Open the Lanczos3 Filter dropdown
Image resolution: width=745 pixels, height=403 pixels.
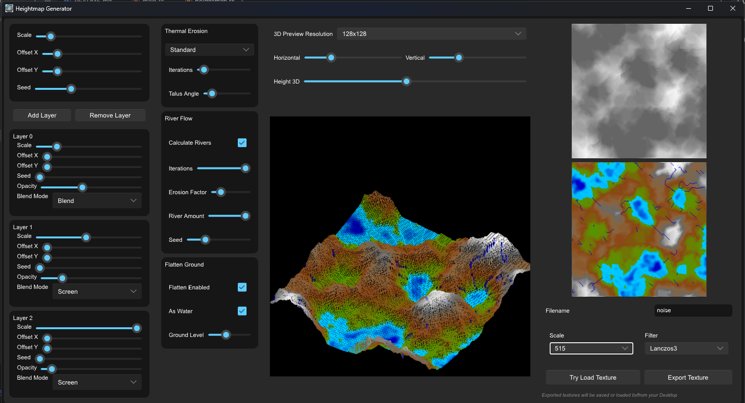coord(686,349)
